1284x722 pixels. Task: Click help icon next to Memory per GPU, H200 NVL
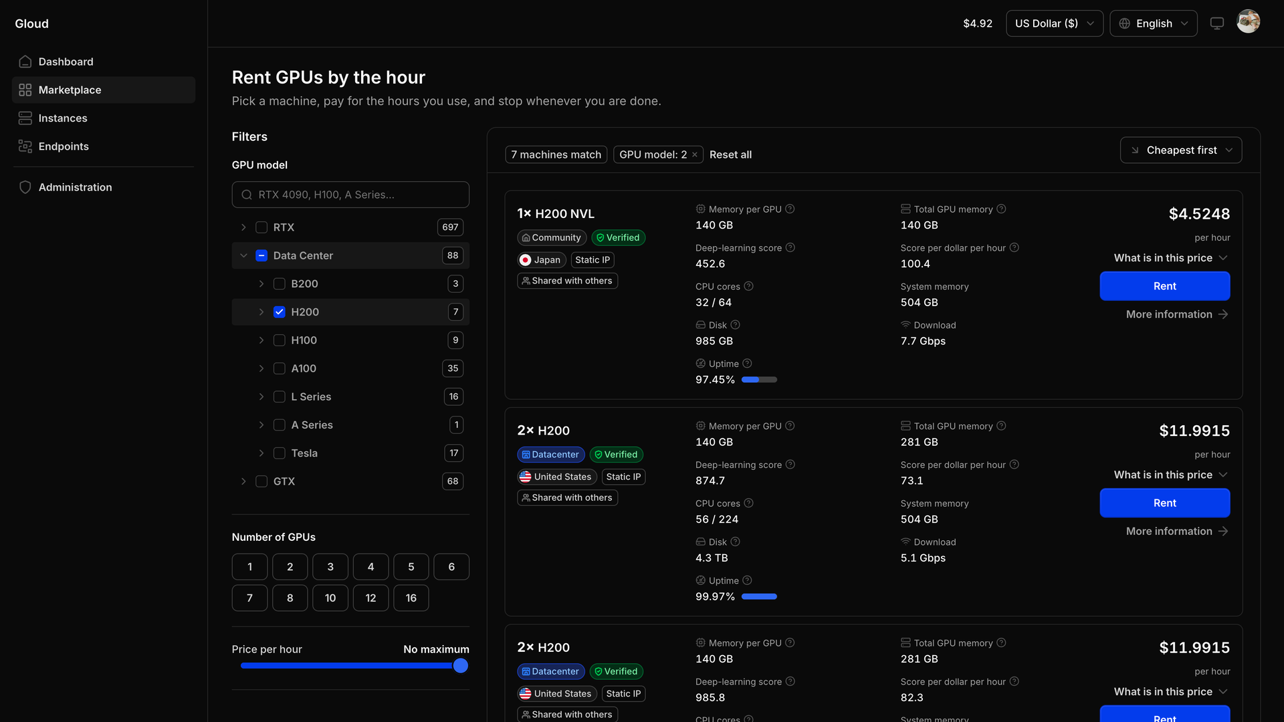click(790, 209)
